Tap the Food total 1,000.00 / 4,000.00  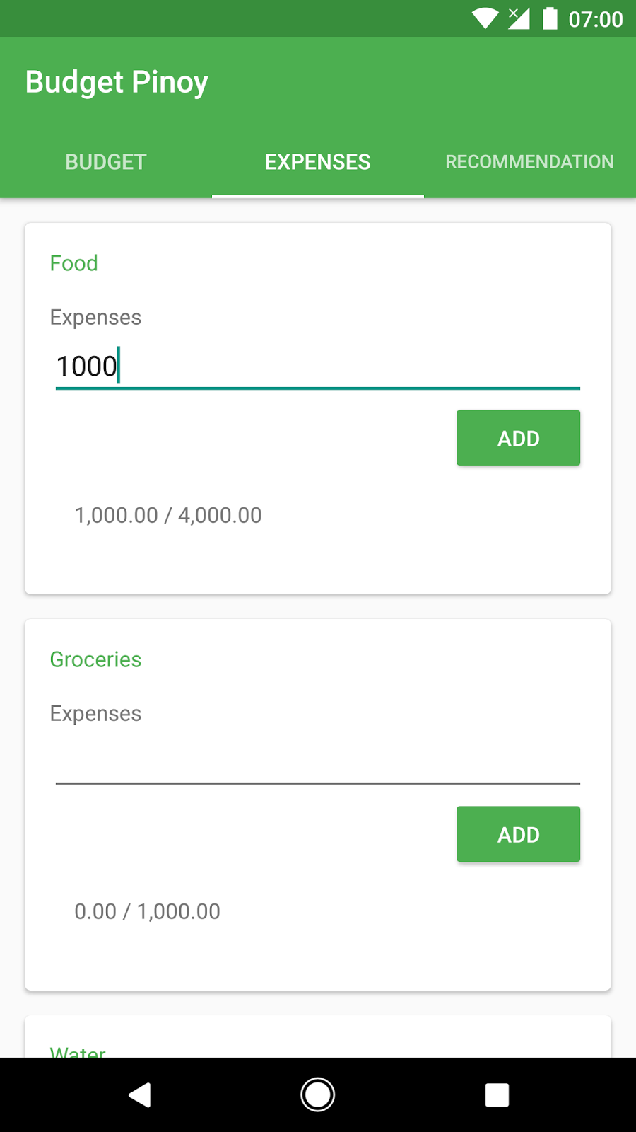[x=168, y=515]
